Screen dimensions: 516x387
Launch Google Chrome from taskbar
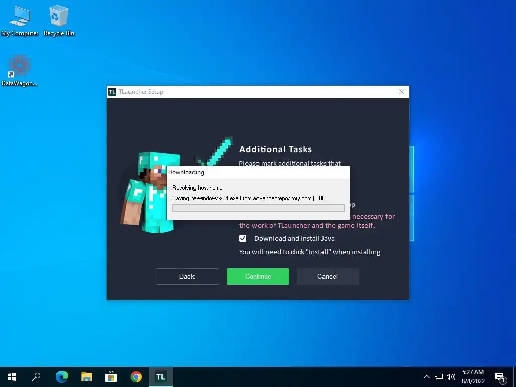pyautogui.click(x=136, y=377)
